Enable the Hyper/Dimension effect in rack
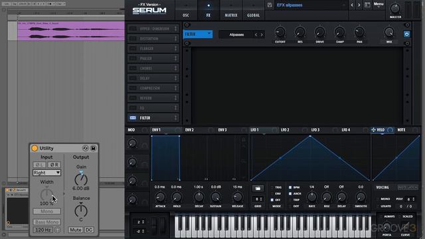The image size is (425, 239). tap(133, 29)
